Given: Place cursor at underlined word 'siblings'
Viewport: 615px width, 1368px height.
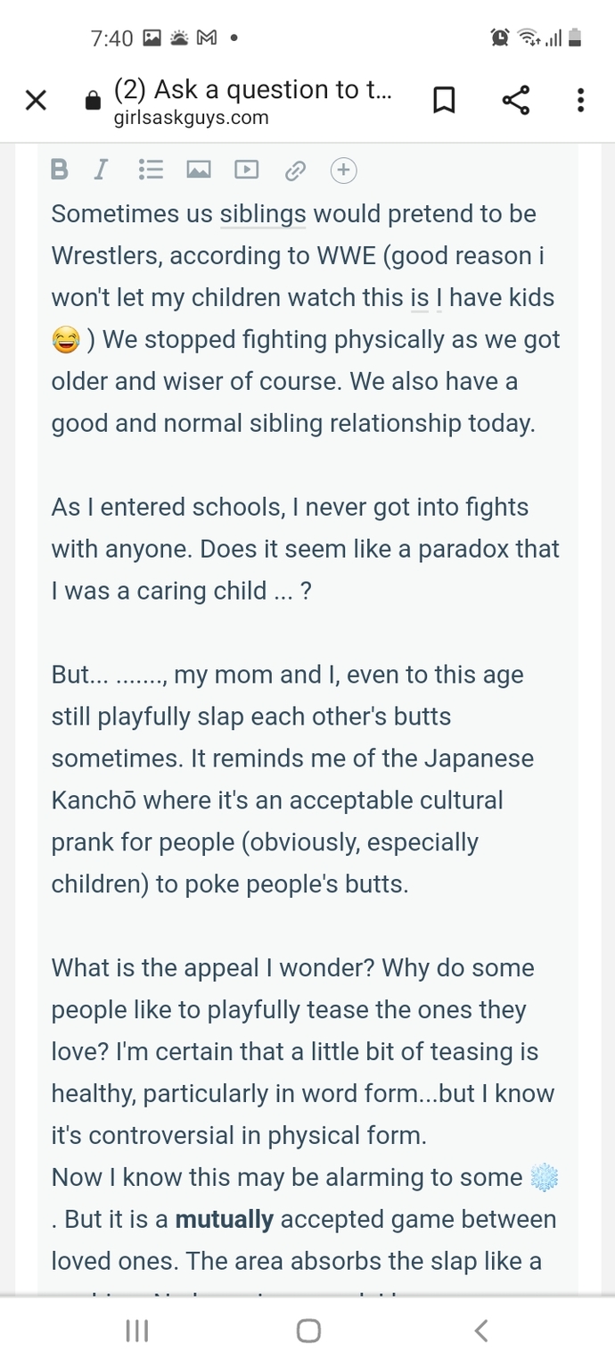Looking at the screenshot, I should [263, 214].
